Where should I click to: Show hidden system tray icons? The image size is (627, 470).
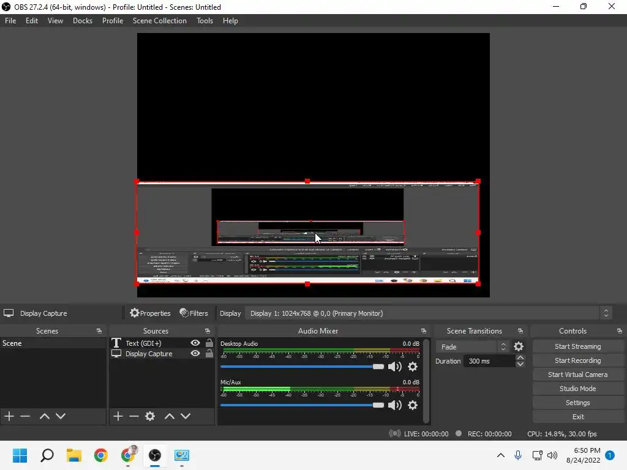pyautogui.click(x=501, y=455)
